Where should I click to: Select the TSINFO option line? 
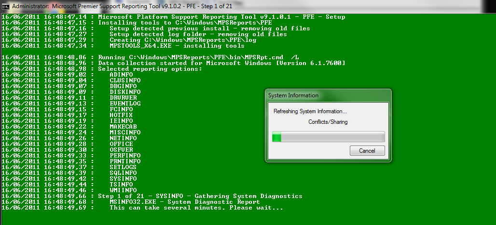coord(67,184)
